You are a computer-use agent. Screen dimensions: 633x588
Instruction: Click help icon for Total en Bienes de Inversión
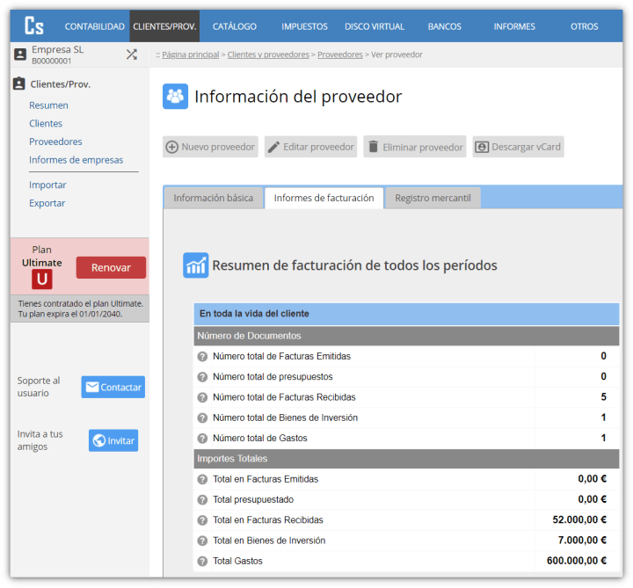tap(202, 541)
